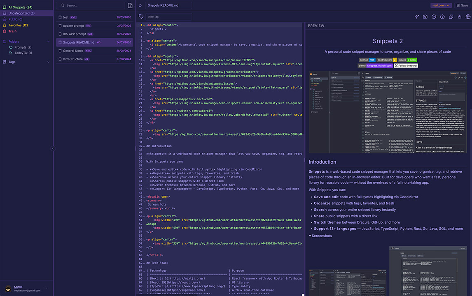Fold code at line 1 arrow
This screenshot has height=296, width=472.
[x=144, y=25]
